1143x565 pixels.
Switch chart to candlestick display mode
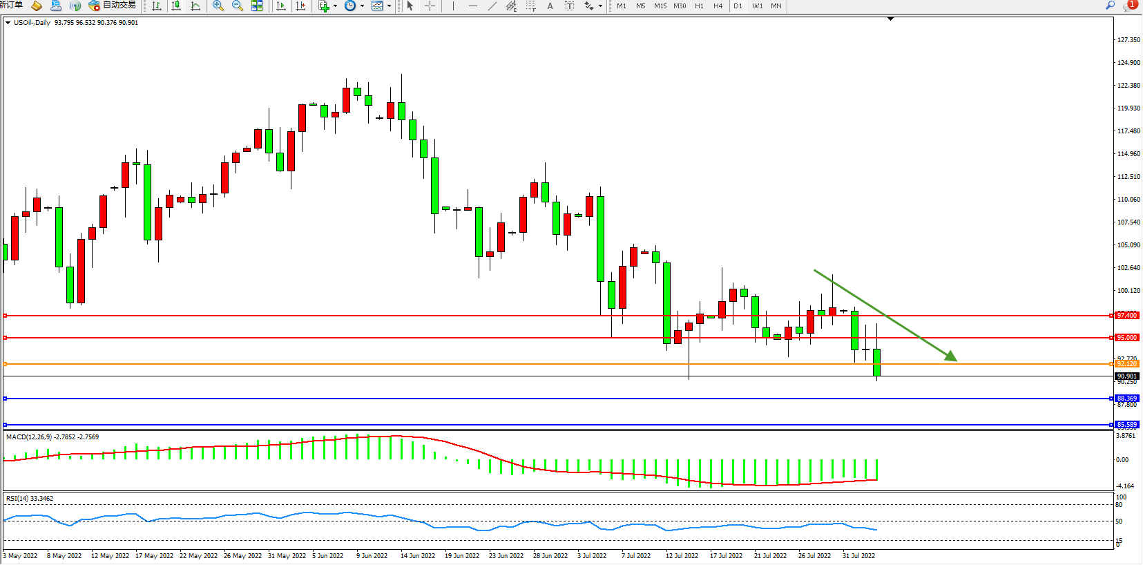point(177,6)
